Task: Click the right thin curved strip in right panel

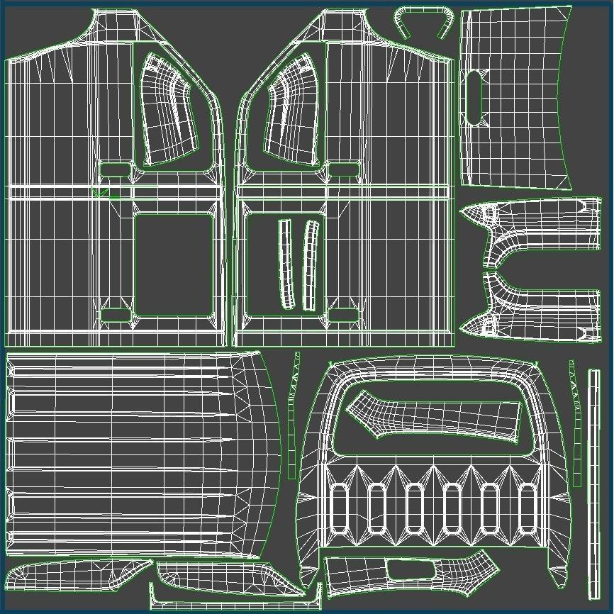Action: (x=310, y=265)
